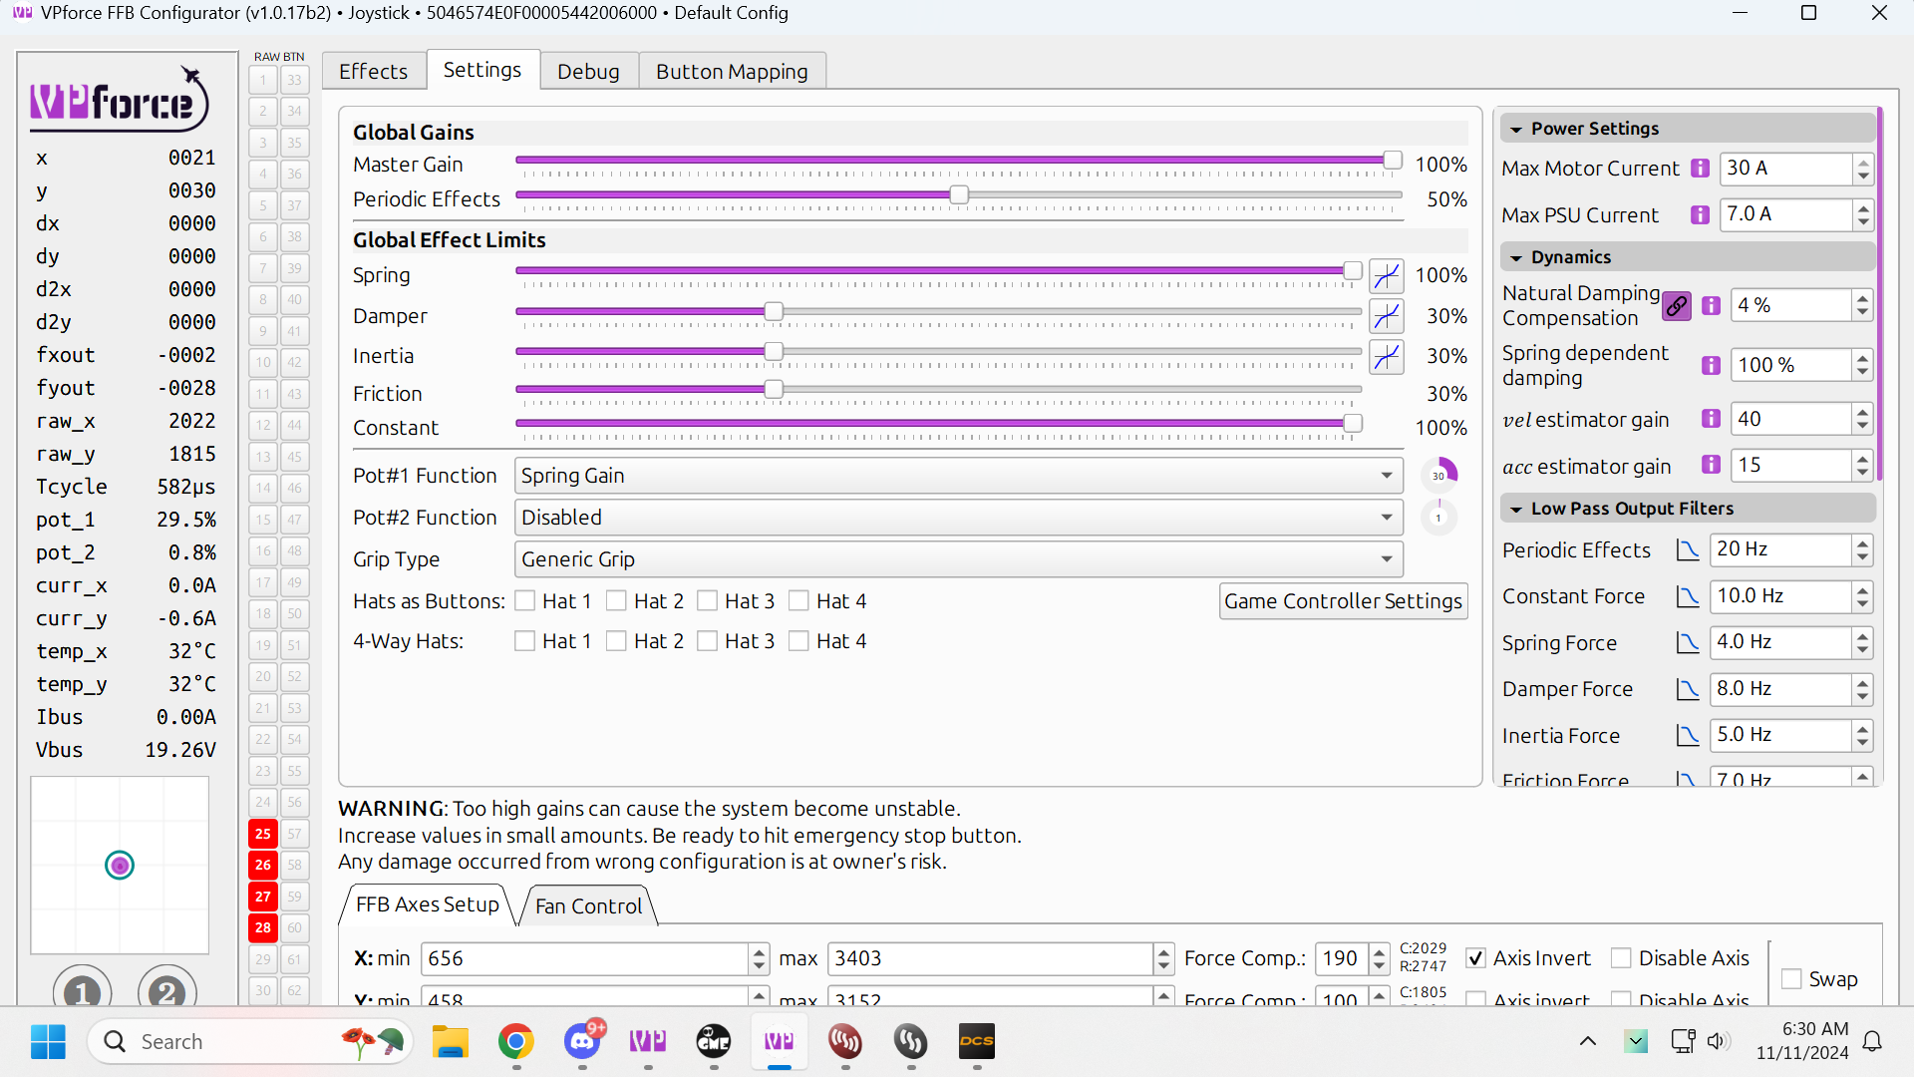Click Spring Force filter curve icon

[1687, 643]
